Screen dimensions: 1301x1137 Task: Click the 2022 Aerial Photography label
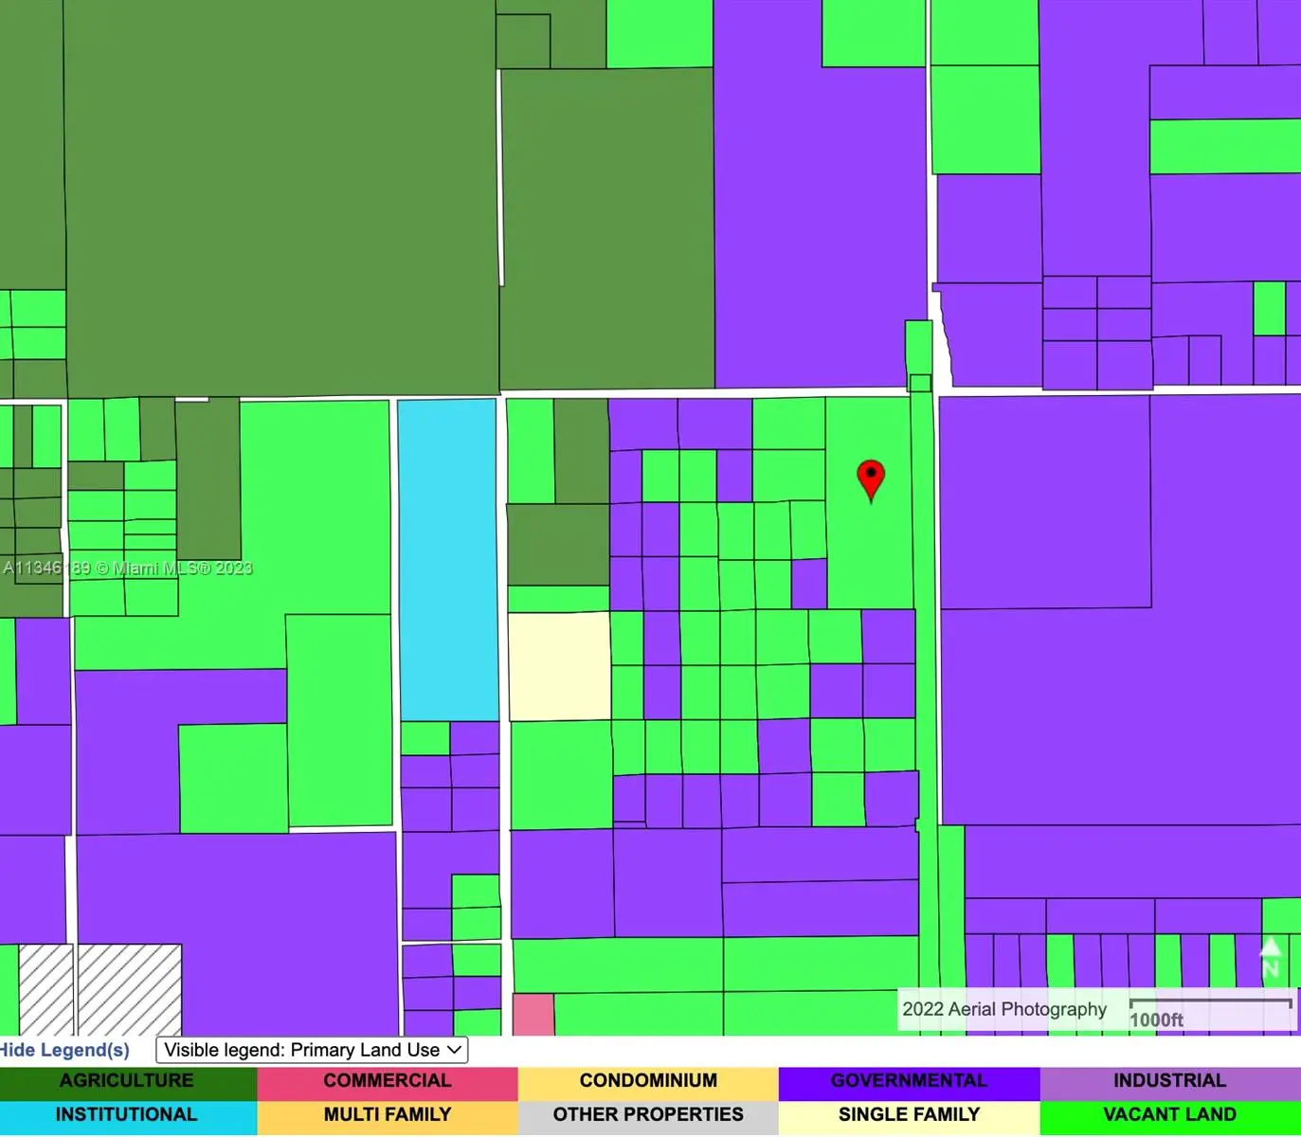tap(1003, 1009)
